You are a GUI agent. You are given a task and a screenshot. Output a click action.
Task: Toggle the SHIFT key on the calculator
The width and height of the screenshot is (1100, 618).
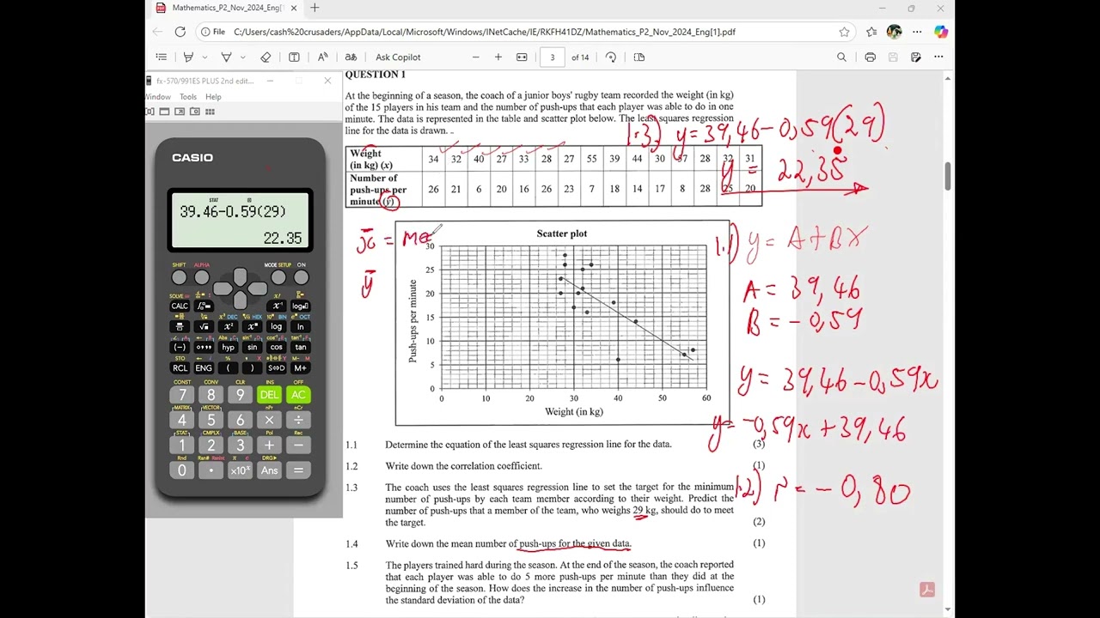(179, 278)
